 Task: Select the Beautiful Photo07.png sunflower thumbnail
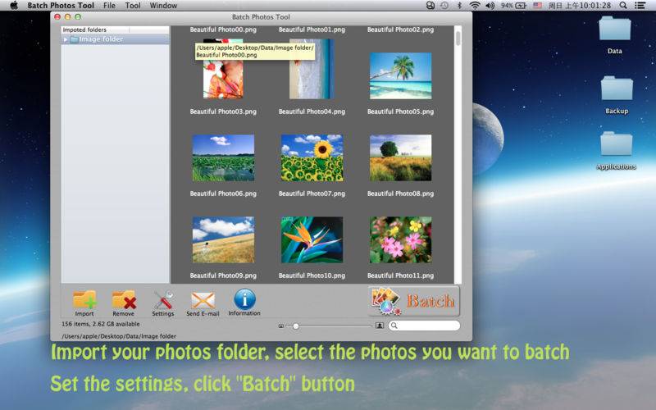(x=312, y=157)
